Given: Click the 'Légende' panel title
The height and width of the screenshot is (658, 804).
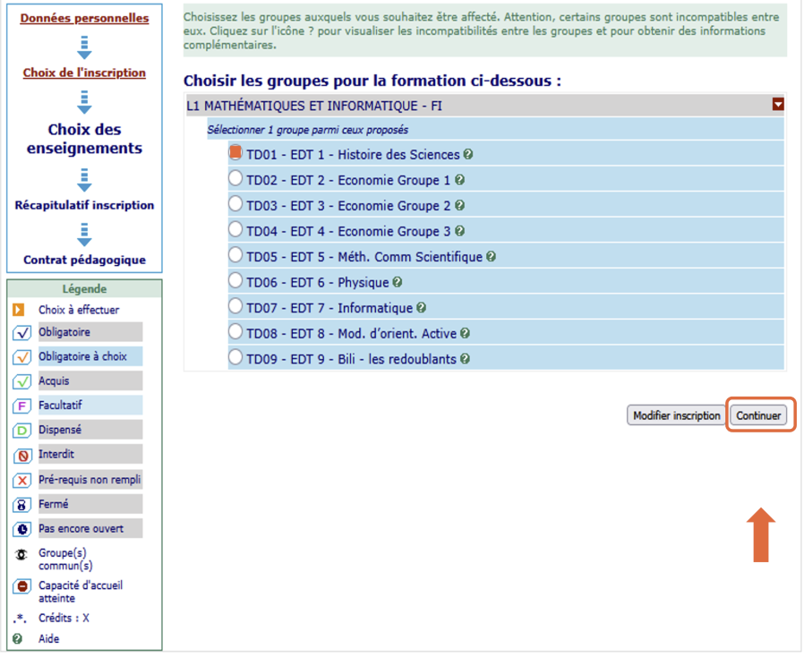Looking at the screenshot, I should pos(84,289).
